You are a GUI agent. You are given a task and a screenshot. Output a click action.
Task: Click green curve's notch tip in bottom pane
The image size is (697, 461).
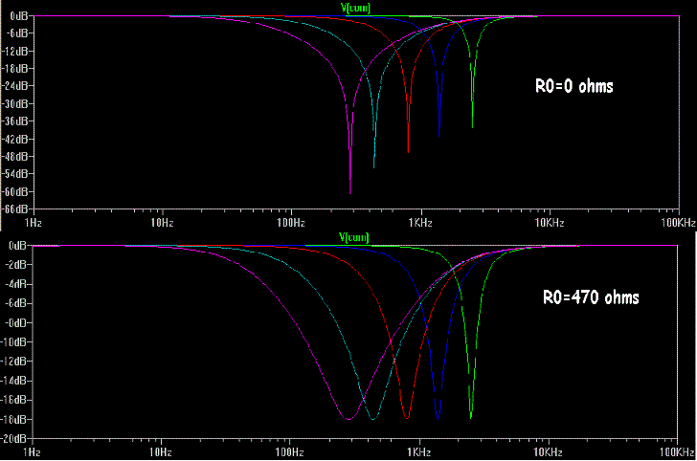471,418
